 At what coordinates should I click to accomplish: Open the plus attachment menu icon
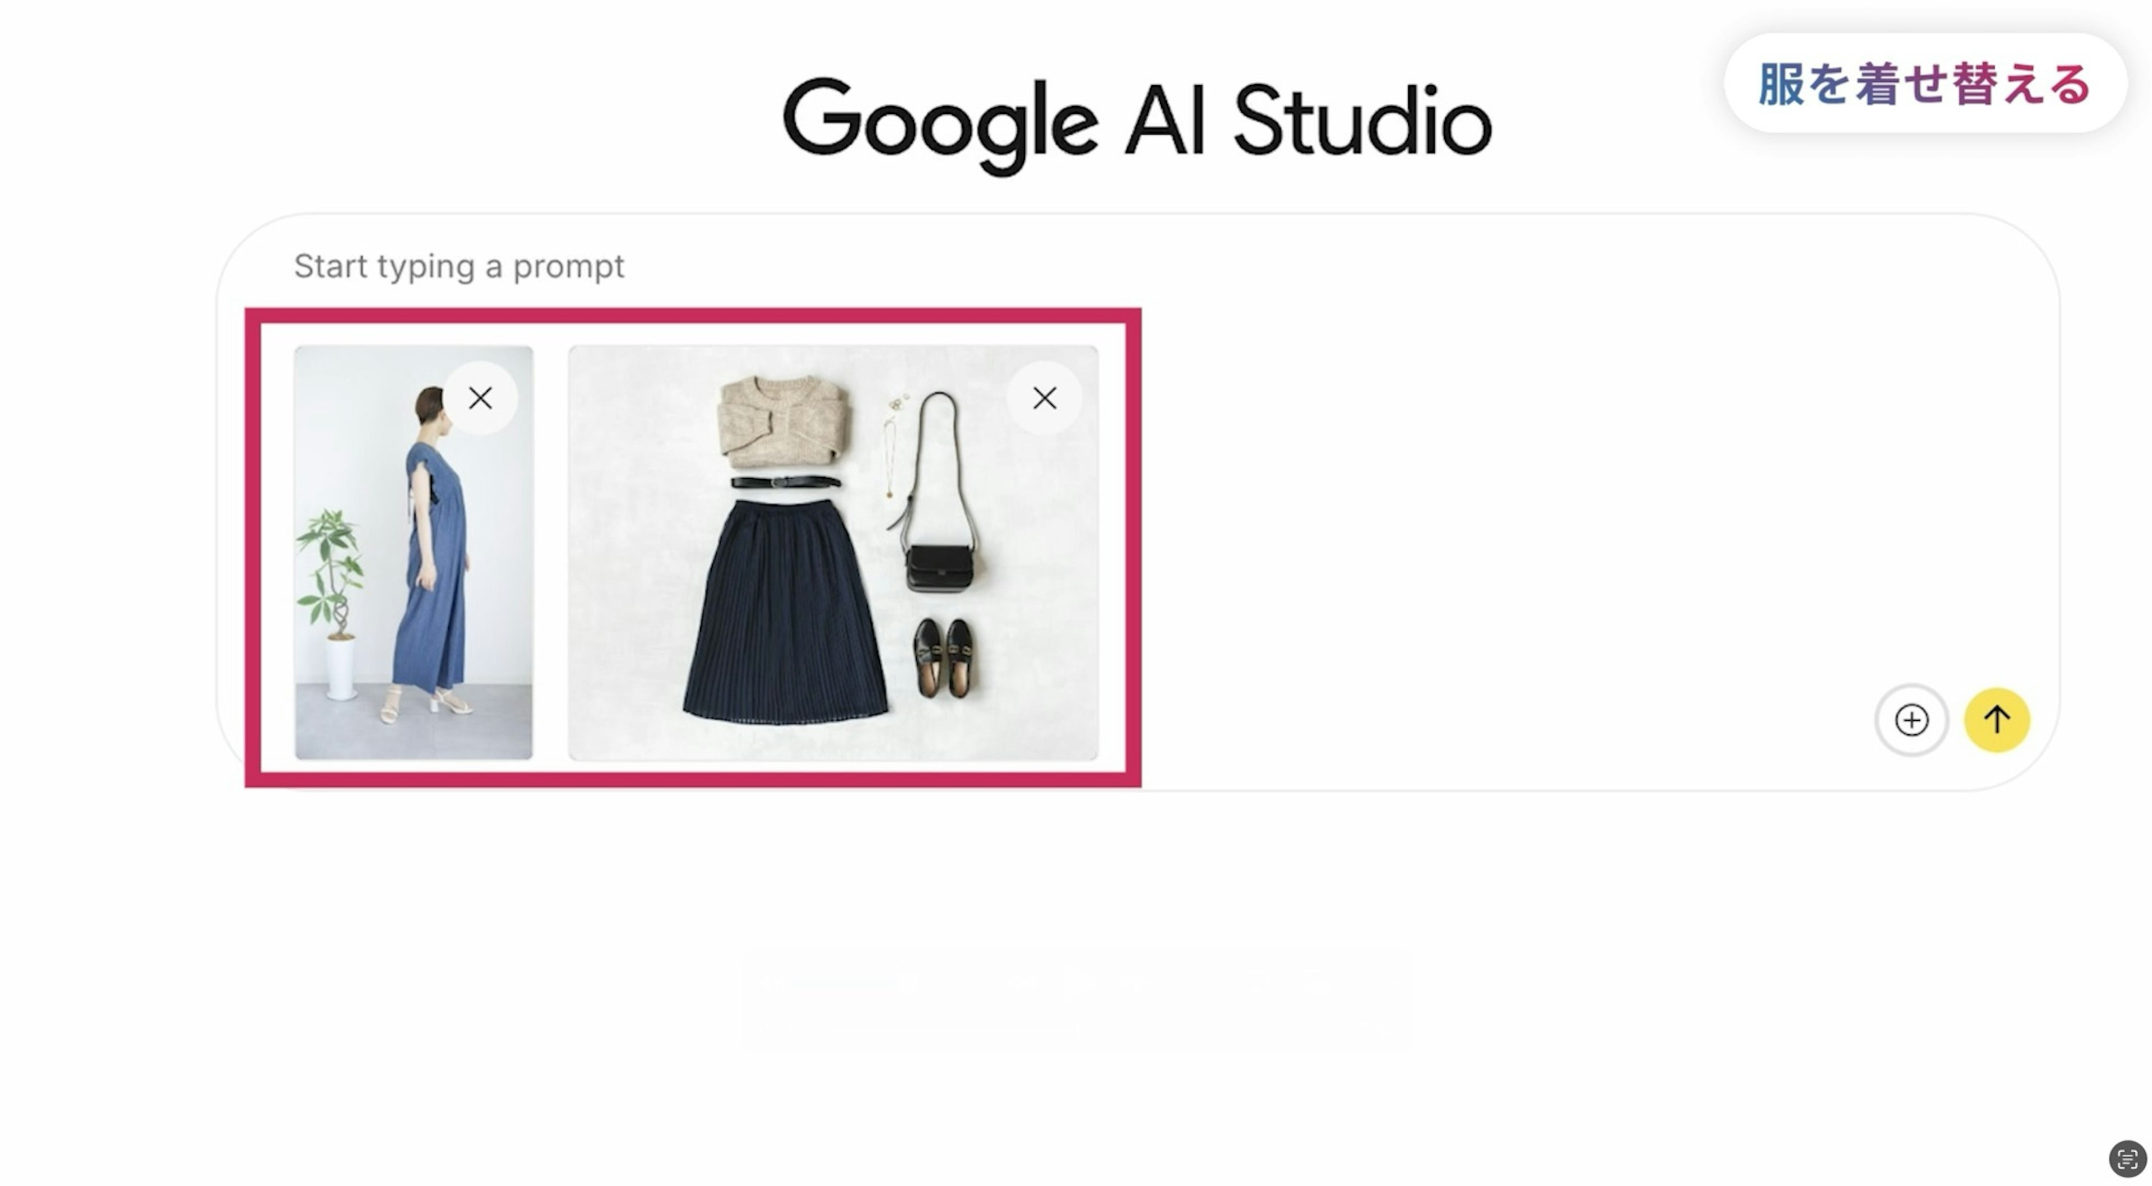tap(1910, 720)
